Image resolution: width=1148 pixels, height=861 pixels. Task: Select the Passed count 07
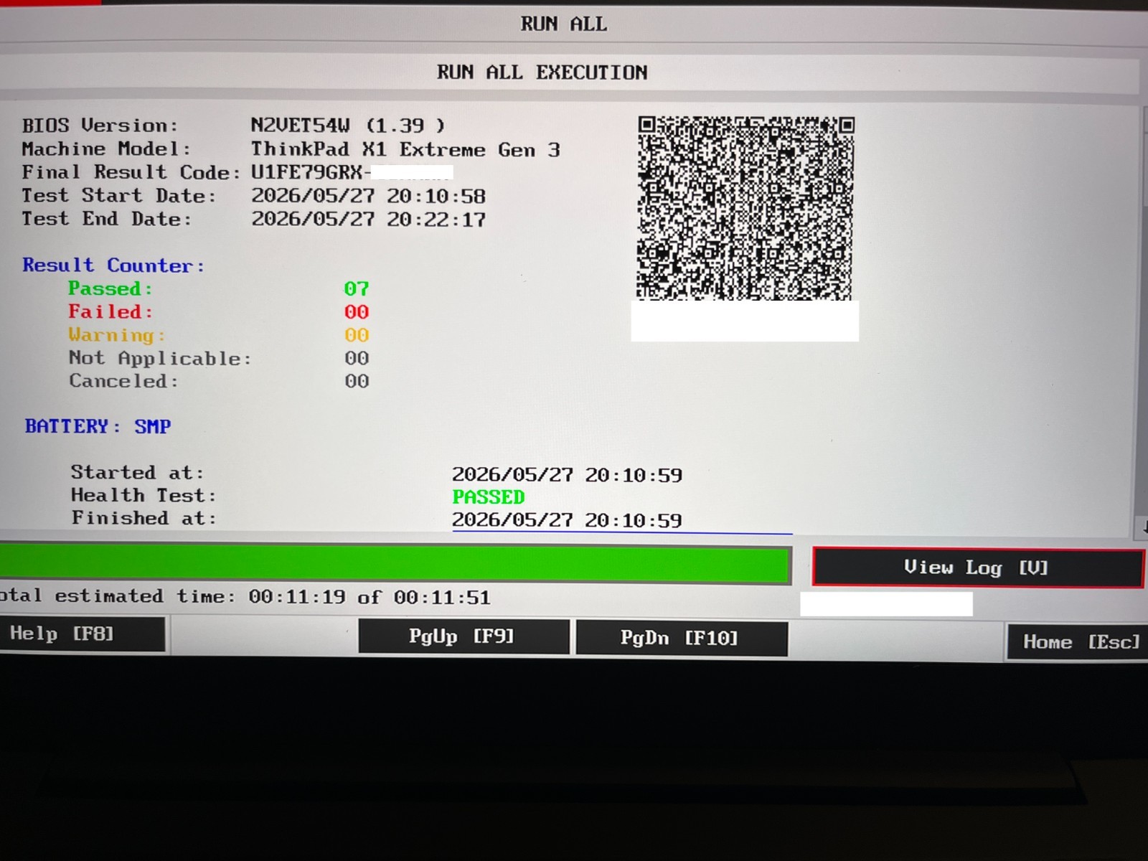(x=357, y=289)
